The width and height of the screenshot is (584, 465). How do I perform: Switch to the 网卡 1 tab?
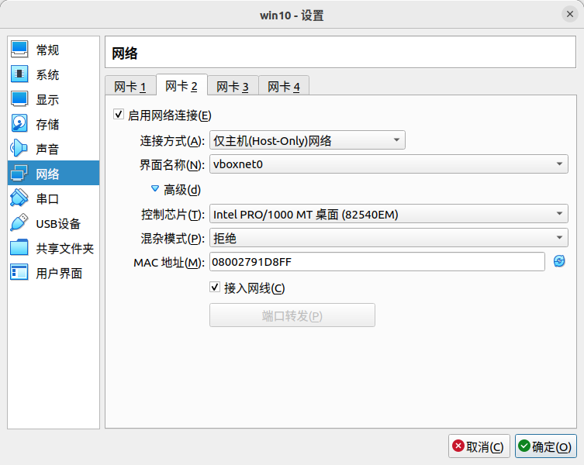pos(130,86)
